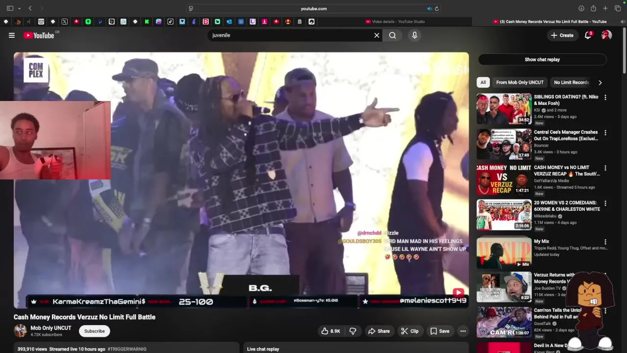Share this video
The image size is (627, 353).
click(379, 331)
